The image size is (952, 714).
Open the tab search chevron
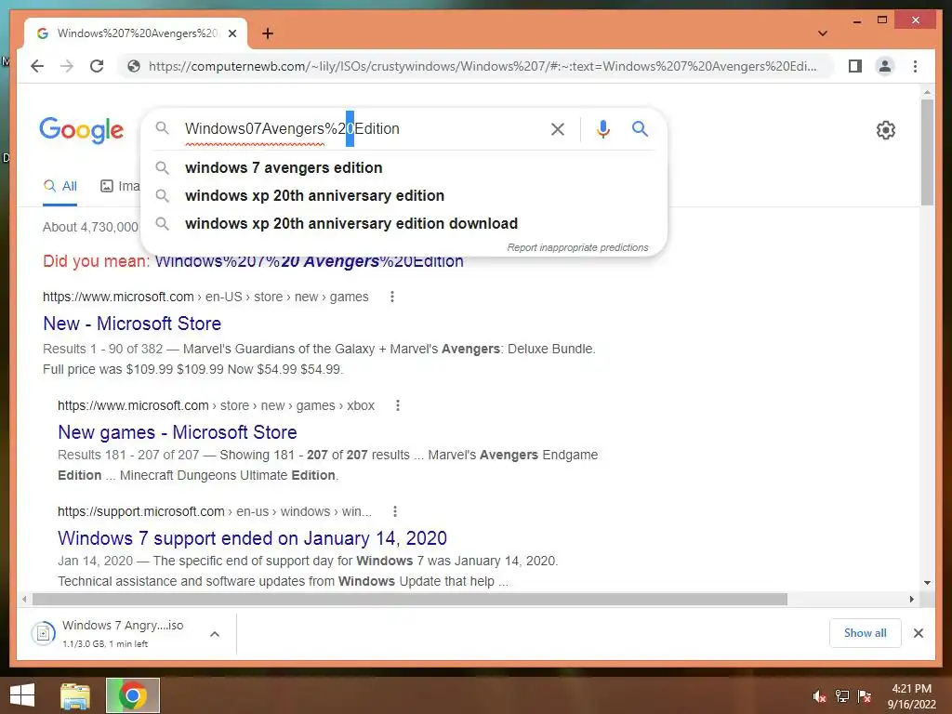click(823, 33)
